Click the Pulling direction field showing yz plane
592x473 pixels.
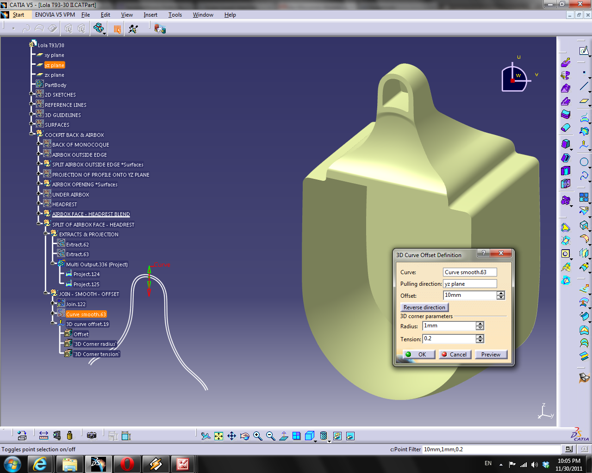pos(469,283)
